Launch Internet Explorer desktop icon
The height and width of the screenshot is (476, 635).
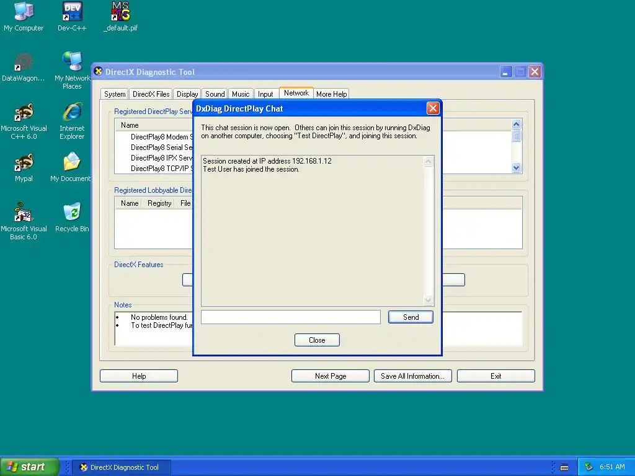coord(72,121)
